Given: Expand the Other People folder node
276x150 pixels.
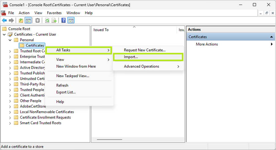Looking at the screenshot, I should (x=10, y=101).
